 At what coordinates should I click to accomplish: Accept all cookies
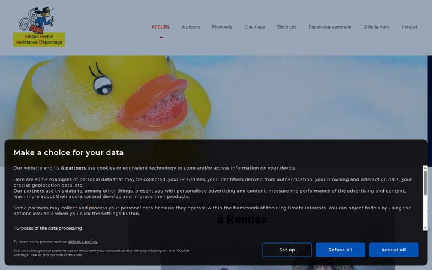pyautogui.click(x=394, y=250)
